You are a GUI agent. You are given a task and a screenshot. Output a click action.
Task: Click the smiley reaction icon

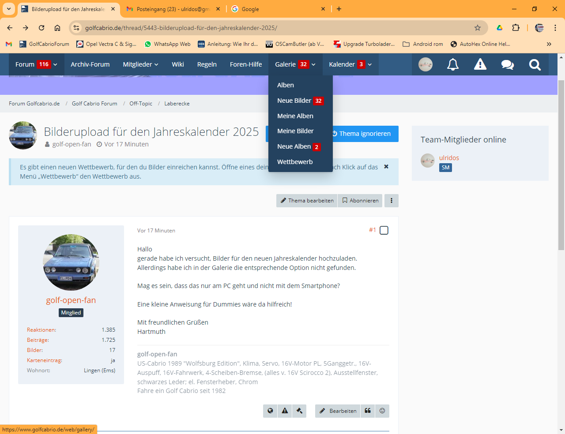pos(382,411)
